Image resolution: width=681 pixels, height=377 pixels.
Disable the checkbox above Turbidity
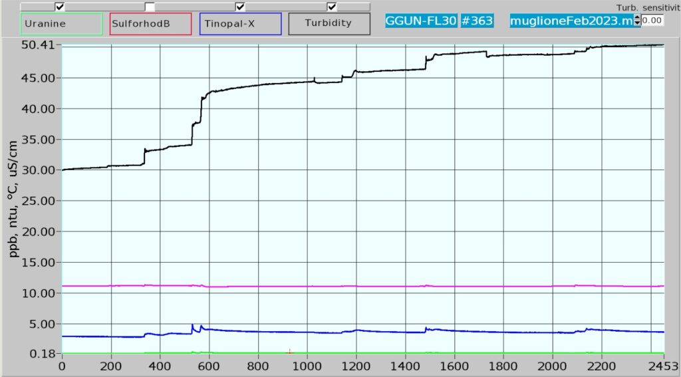(x=331, y=7)
